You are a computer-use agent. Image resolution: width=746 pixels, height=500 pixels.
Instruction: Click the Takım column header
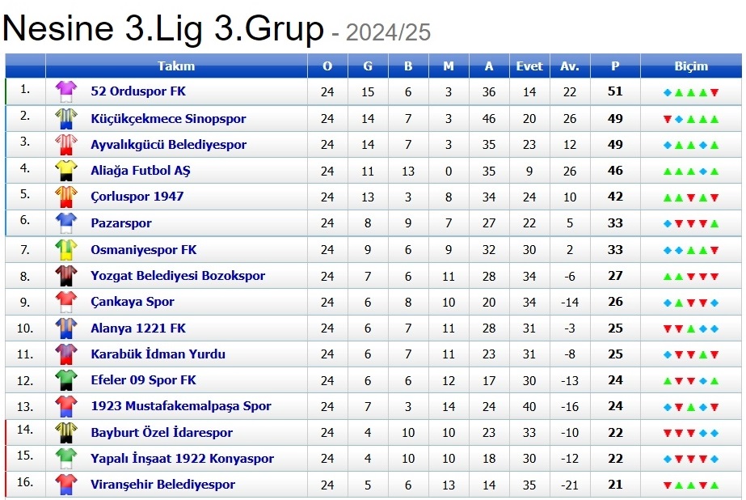point(176,66)
